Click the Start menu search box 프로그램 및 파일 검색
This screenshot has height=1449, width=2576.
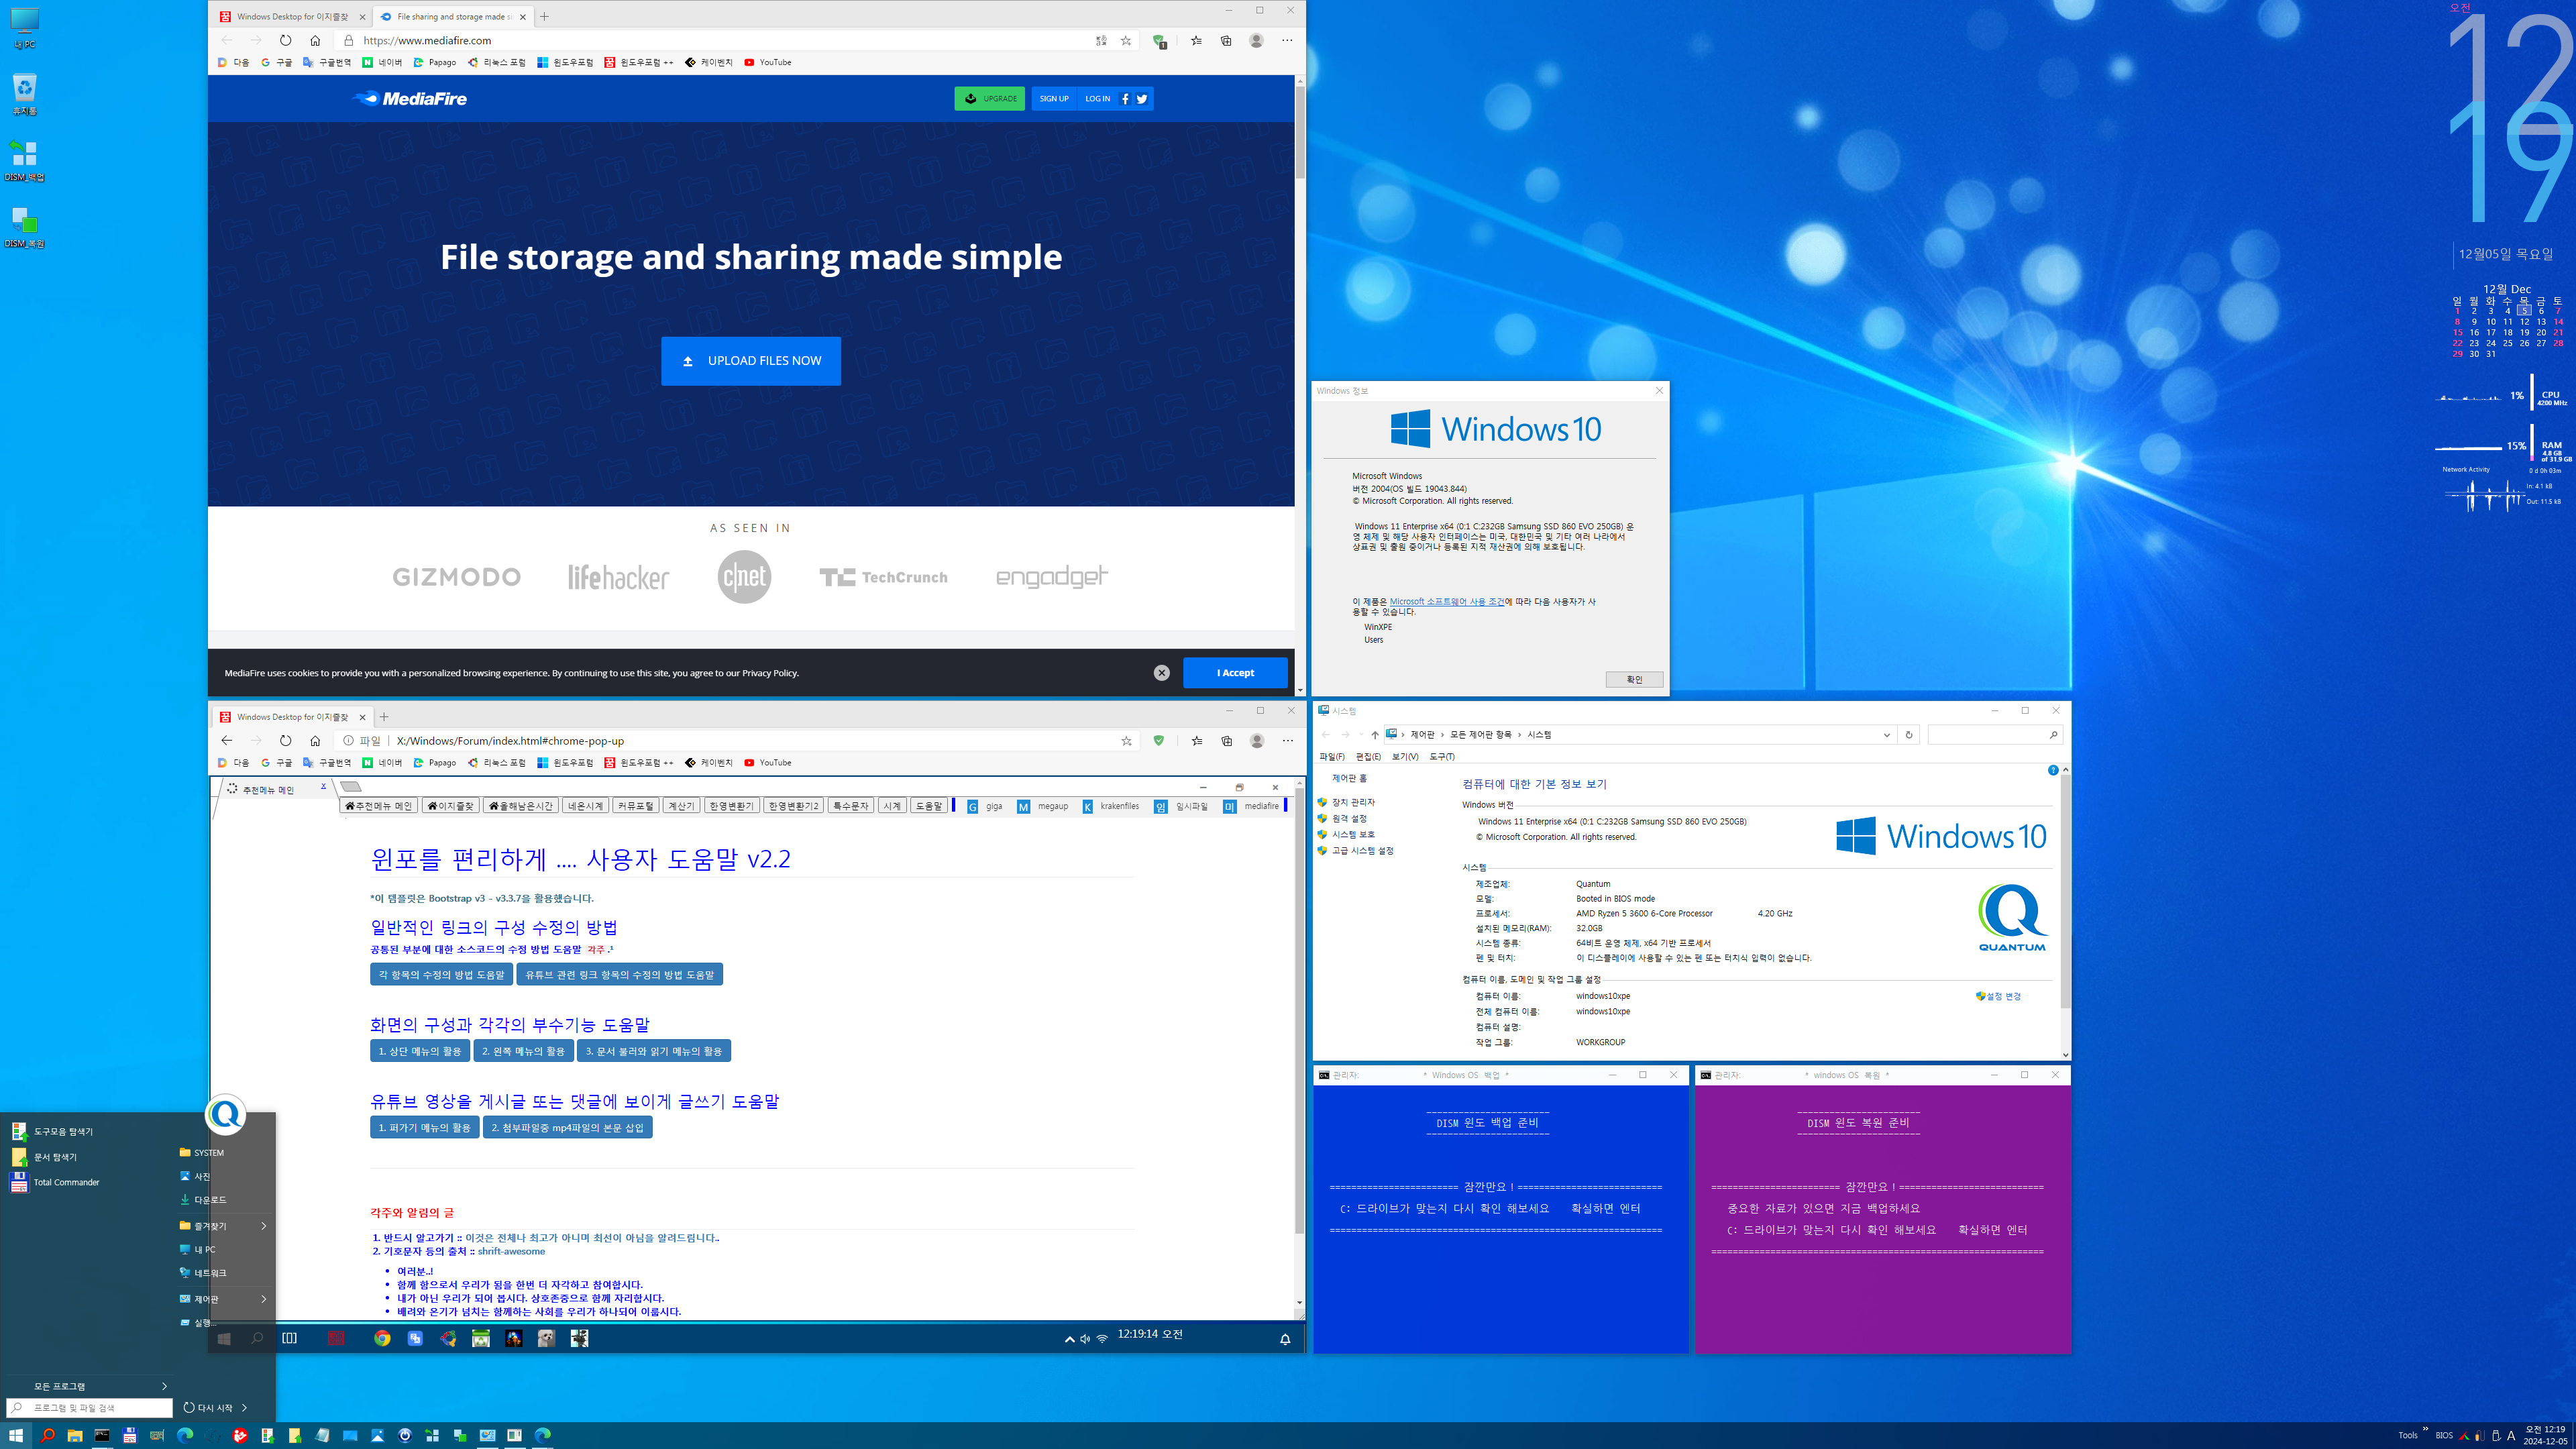pyautogui.click(x=90, y=1408)
